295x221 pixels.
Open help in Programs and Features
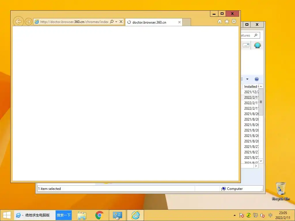(257, 79)
